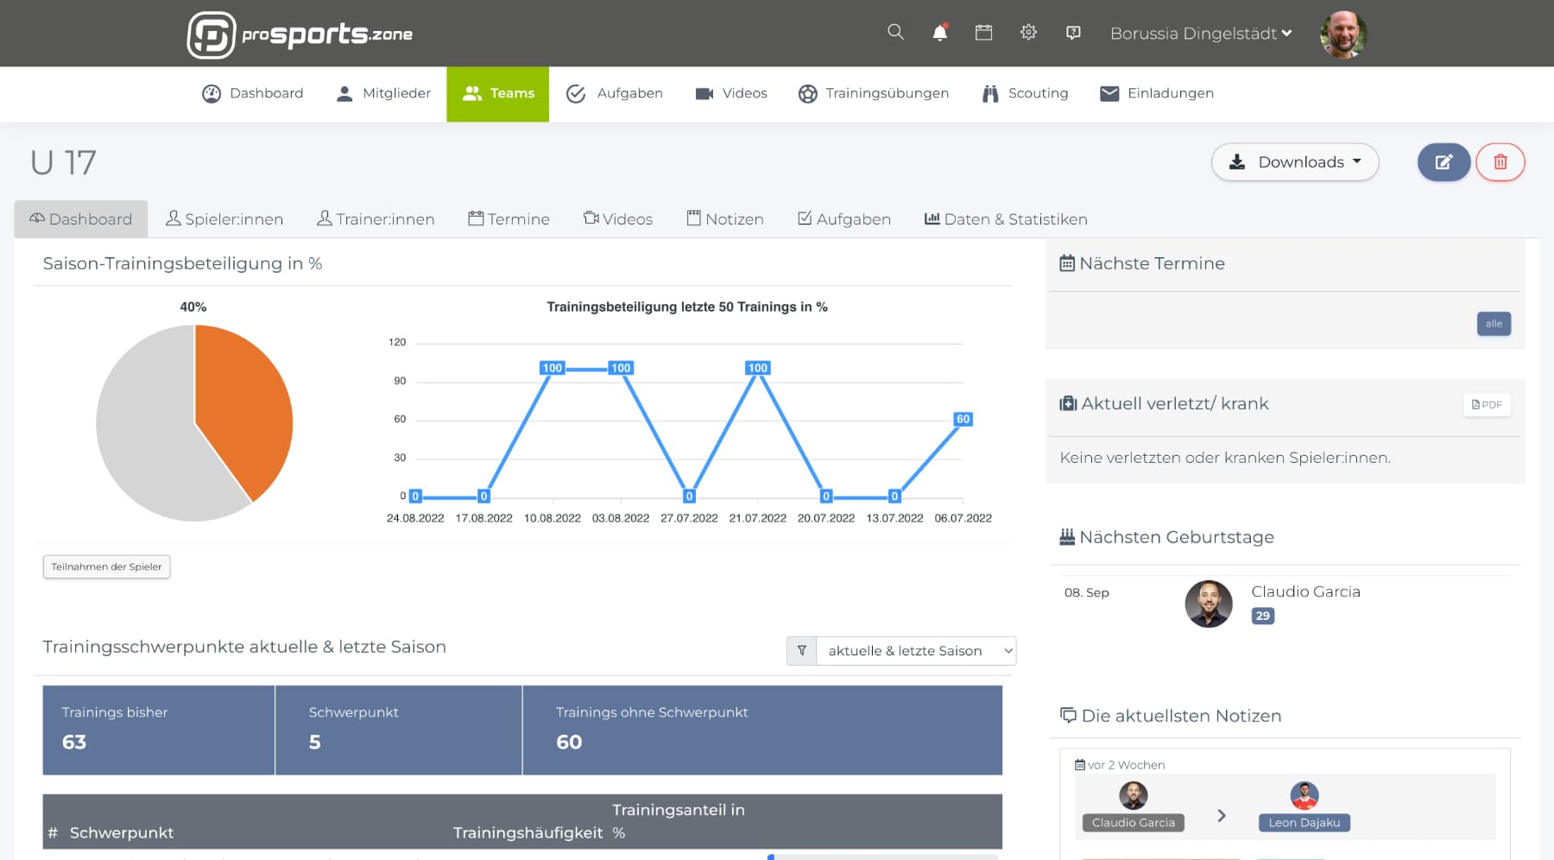The width and height of the screenshot is (1554, 860).
Task: Click Leon Dajaku avatar in note
Action: pyautogui.click(x=1304, y=795)
